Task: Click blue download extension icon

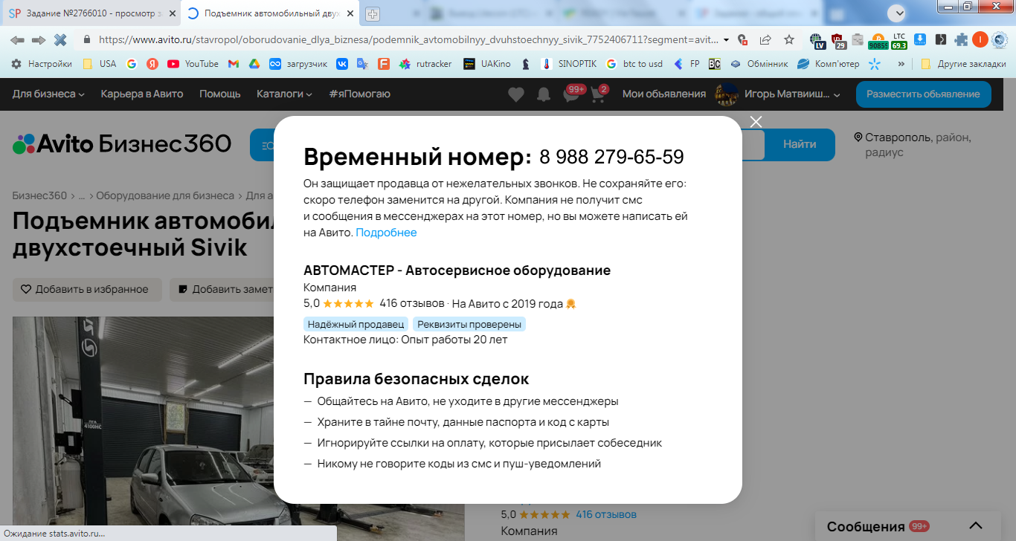Action: [920, 40]
